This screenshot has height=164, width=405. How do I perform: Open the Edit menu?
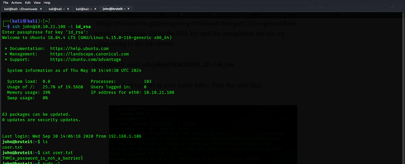(28, 3)
